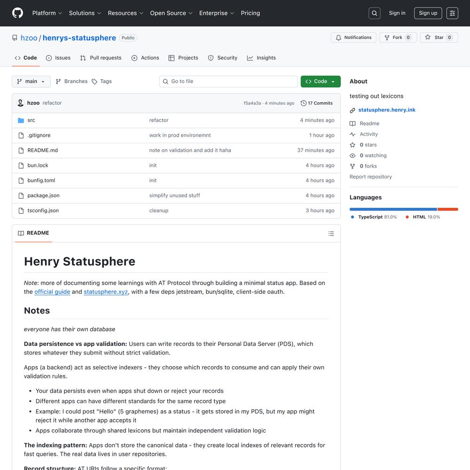Open 'note on validation and add it haha' commit

[190, 150]
